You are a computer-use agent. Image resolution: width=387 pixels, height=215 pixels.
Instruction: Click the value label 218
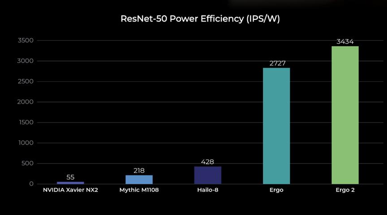click(x=139, y=171)
